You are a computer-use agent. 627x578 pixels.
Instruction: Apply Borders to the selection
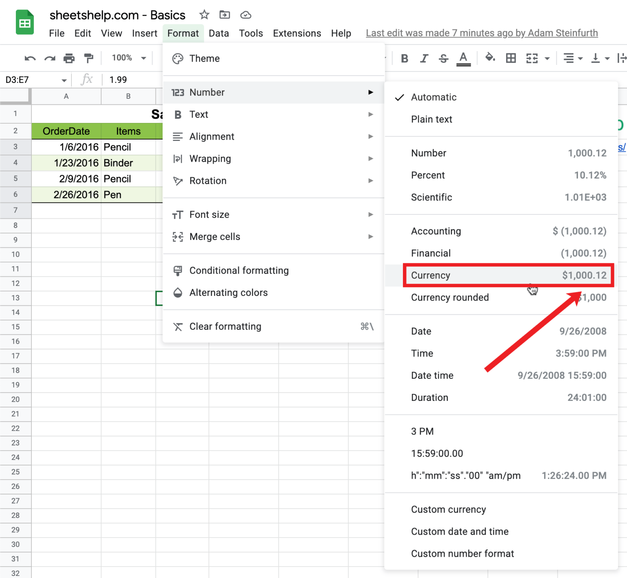tap(511, 58)
